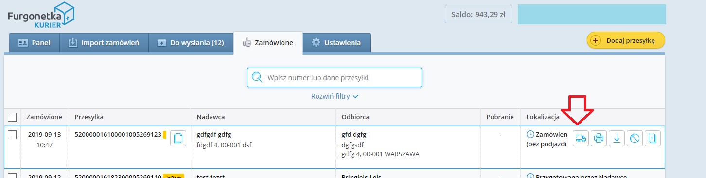Click the light blue banner at top right
The width and height of the screenshot is (706, 178).
(x=591, y=15)
